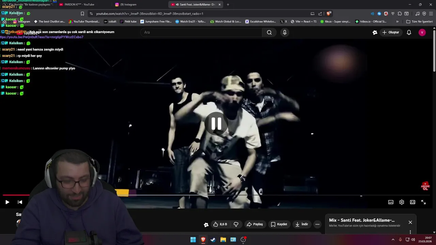Open the more actions ellipsis beside İndir
Image resolution: width=436 pixels, height=245 pixels.
pos(317,224)
